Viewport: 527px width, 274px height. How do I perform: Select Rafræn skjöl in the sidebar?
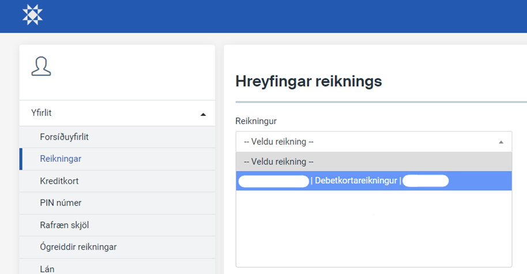tap(64, 225)
